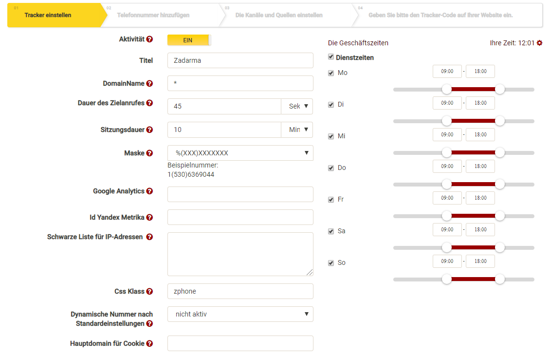Open the Sitzungsdauer help question mark
550x355 pixels.
point(150,130)
